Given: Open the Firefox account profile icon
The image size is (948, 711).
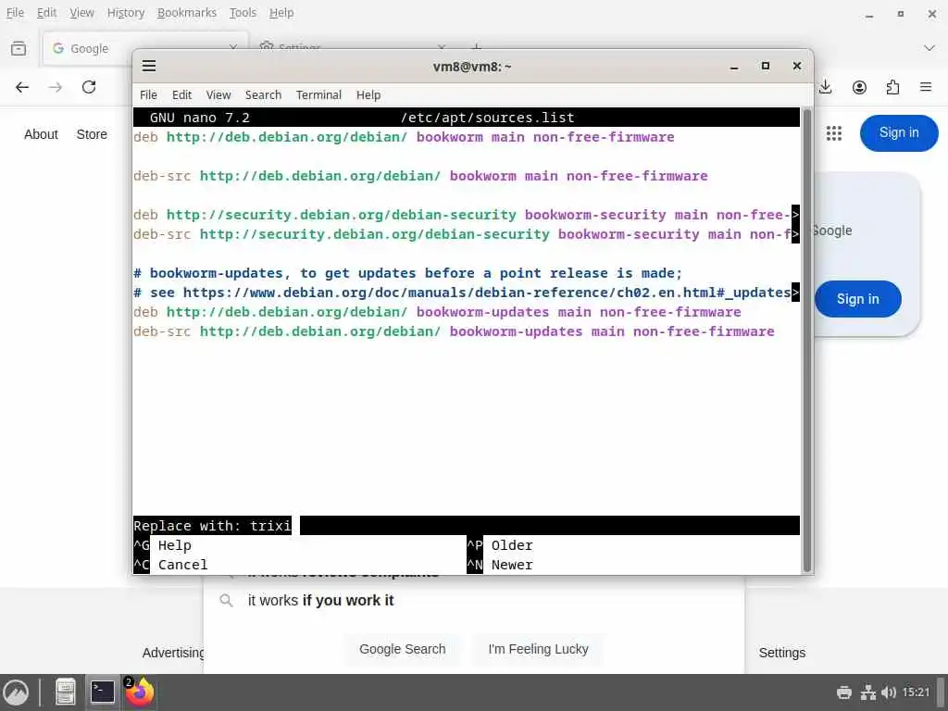Looking at the screenshot, I should coord(859,87).
